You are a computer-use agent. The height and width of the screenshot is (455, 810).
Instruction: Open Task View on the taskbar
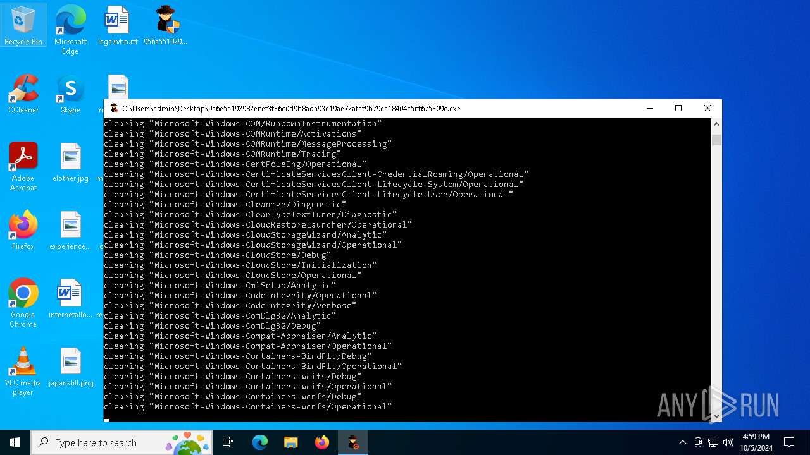(x=228, y=442)
